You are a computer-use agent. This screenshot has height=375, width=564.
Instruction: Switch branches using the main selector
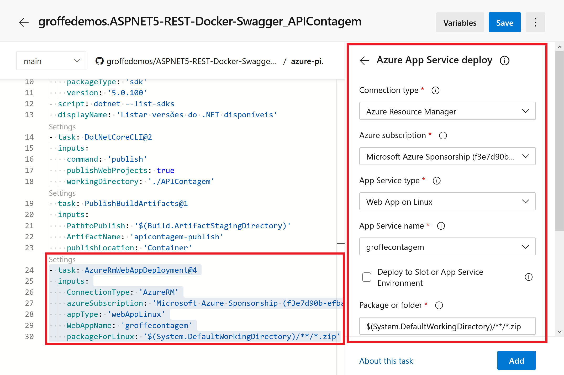(x=51, y=61)
